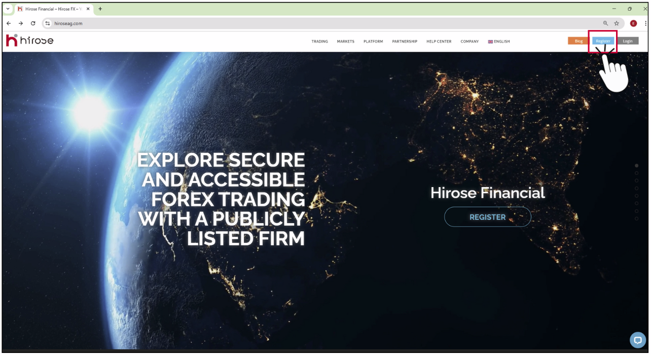Open the ENGLISH language selector
This screenshot has height=355, width=651.
[x=499, y=42]
